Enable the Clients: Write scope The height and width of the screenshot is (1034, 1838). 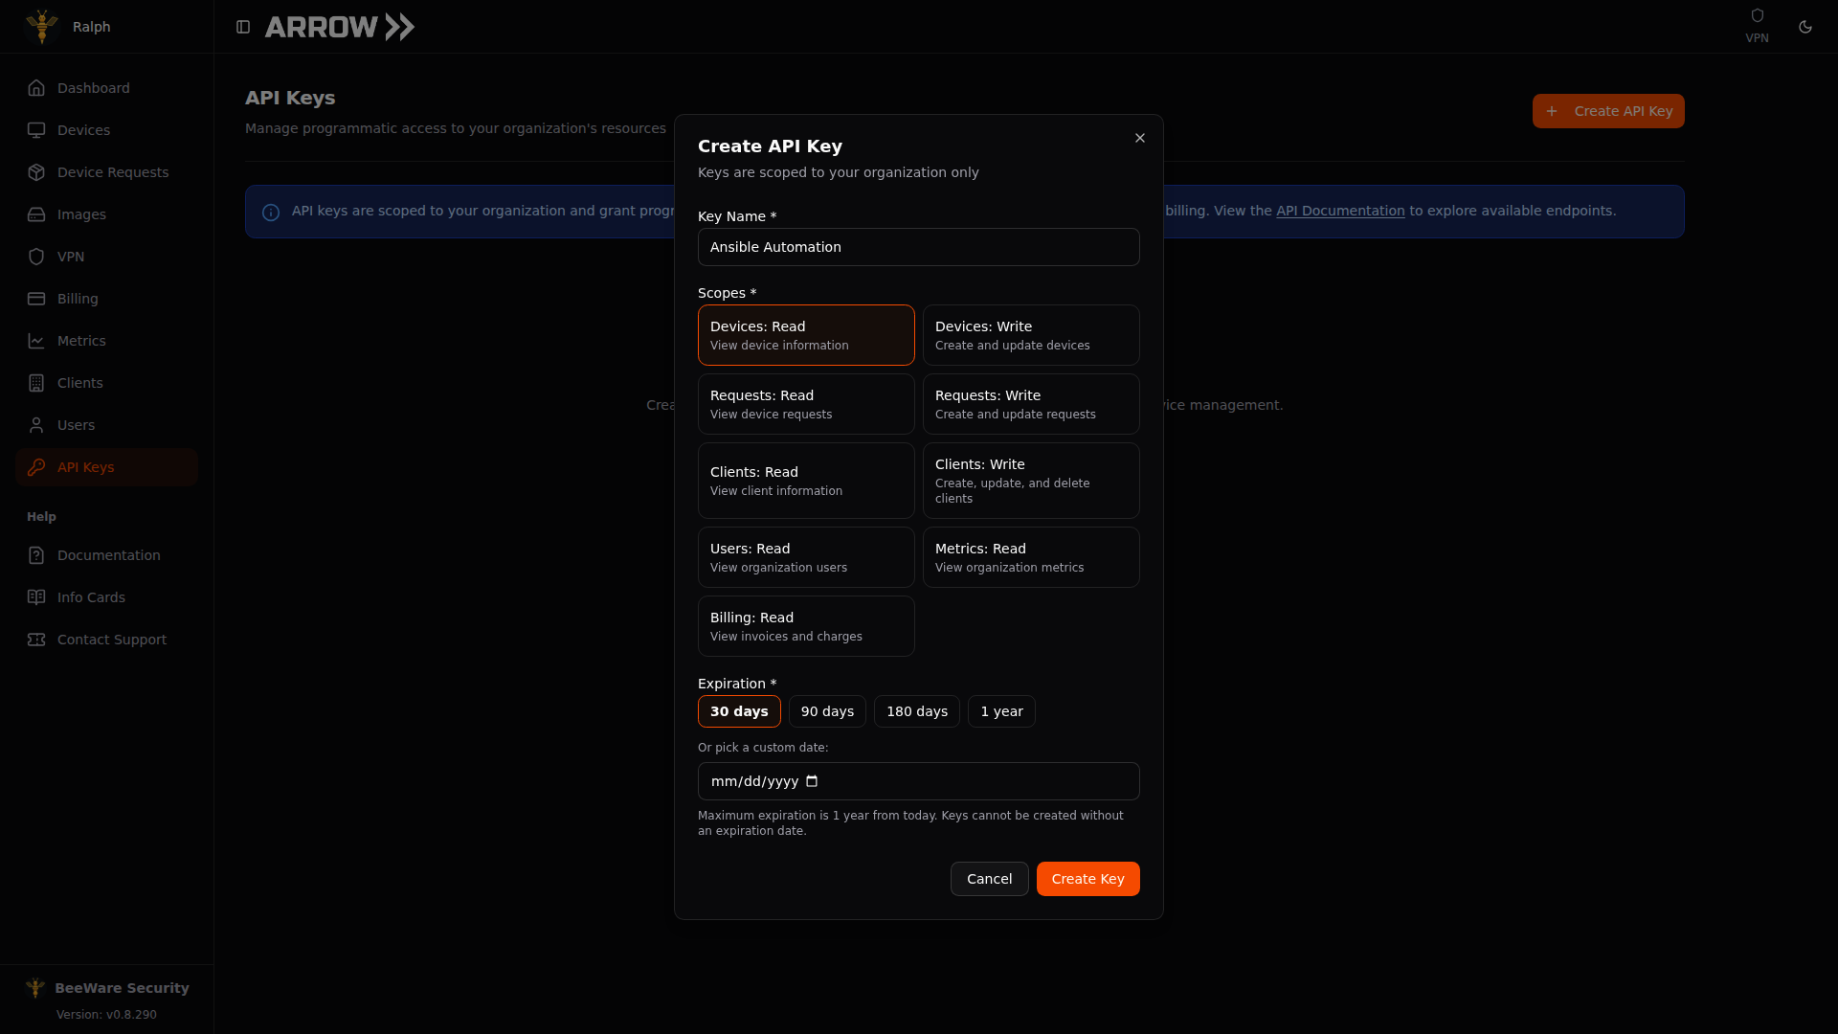point(1031,481)
